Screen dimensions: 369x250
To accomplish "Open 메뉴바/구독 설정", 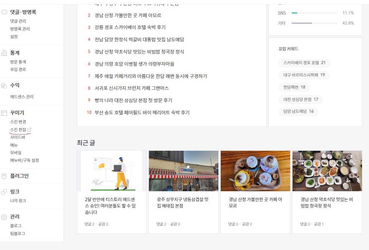I will point(24,160).
